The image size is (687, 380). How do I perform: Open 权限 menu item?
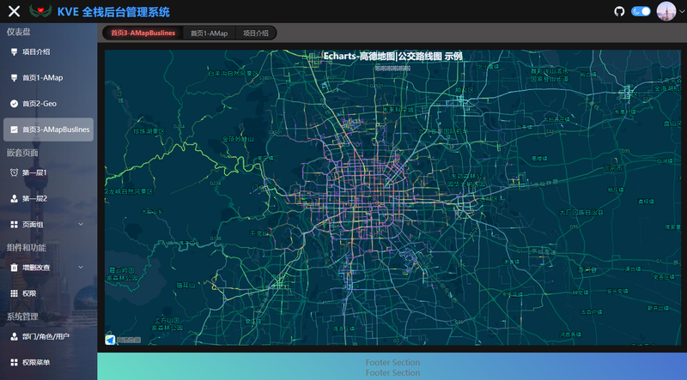tap(48, 293)
